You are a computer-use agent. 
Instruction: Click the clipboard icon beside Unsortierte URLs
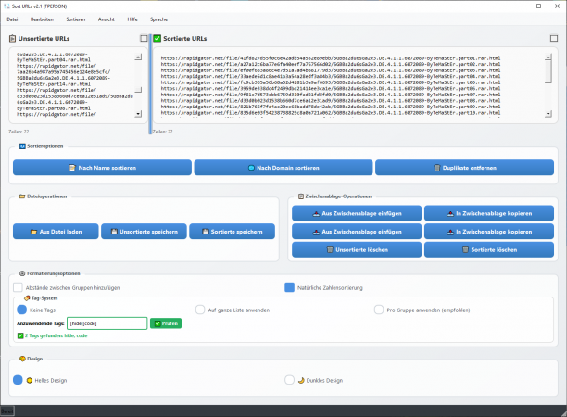click(12, 38)
